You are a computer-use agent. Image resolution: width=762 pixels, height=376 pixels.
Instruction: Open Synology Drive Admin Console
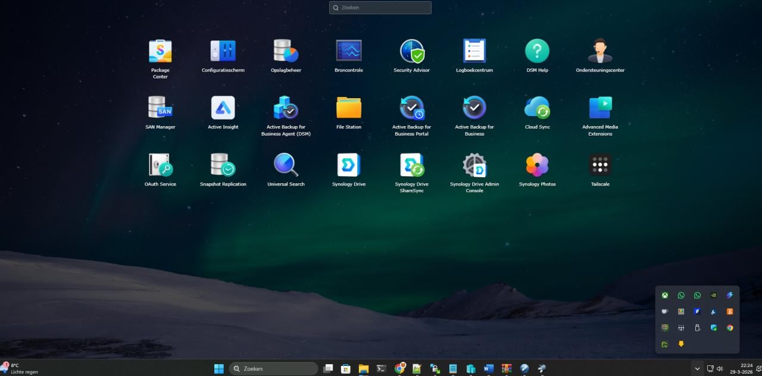[x=474, y=165]
